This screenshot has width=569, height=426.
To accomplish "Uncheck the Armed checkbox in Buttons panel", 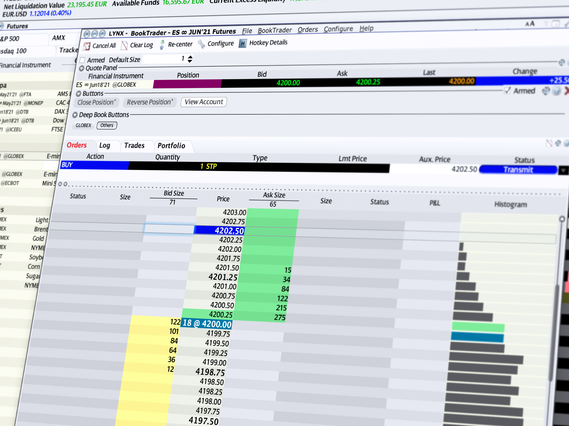I will 507,91.
